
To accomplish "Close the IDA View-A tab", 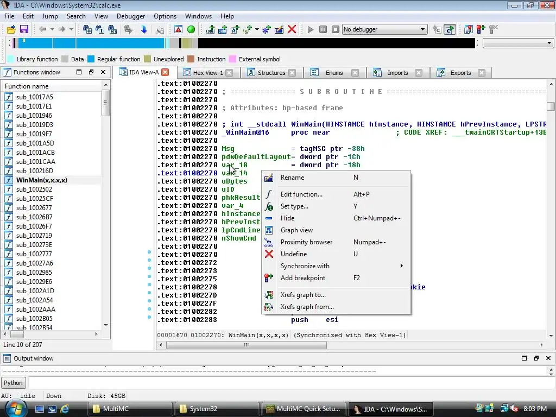I will point(165,72).
